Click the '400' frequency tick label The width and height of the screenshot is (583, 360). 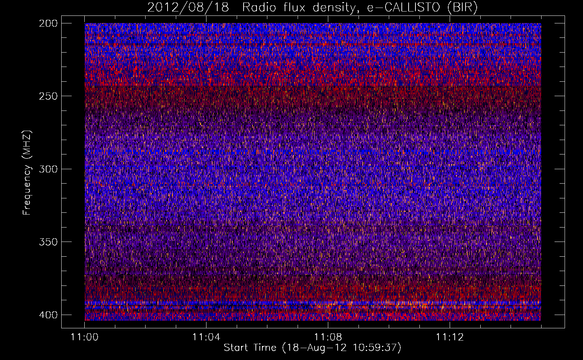click(x=48, y=315)
